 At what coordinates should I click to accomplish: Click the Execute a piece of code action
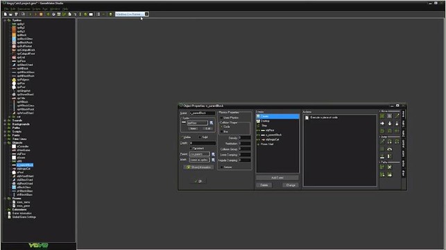321,117
